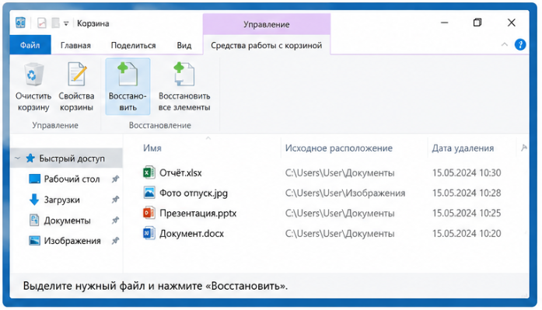Minimize the Корзина window

click(445, 23)
